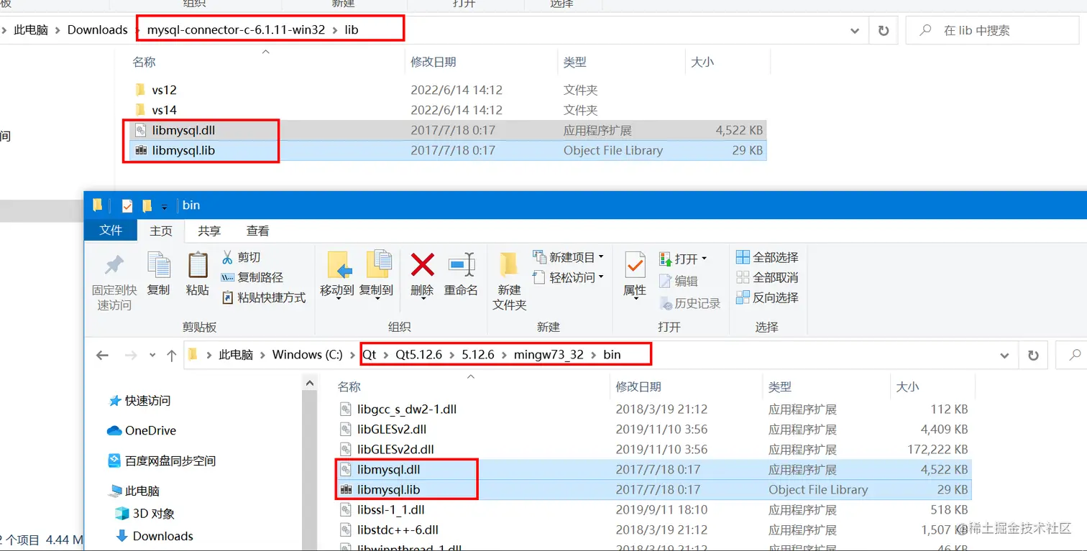Click Refresh button in bin window
The image size is (1087, 551).
click(x=1034, y=356)
